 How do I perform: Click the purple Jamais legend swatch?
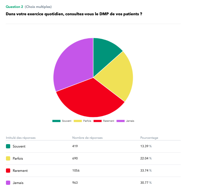coord(121,121)
